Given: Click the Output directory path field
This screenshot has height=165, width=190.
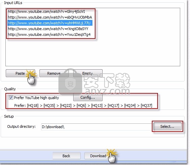Looking at the screenshot, I should pyautogui.click(x=96, y=127).
